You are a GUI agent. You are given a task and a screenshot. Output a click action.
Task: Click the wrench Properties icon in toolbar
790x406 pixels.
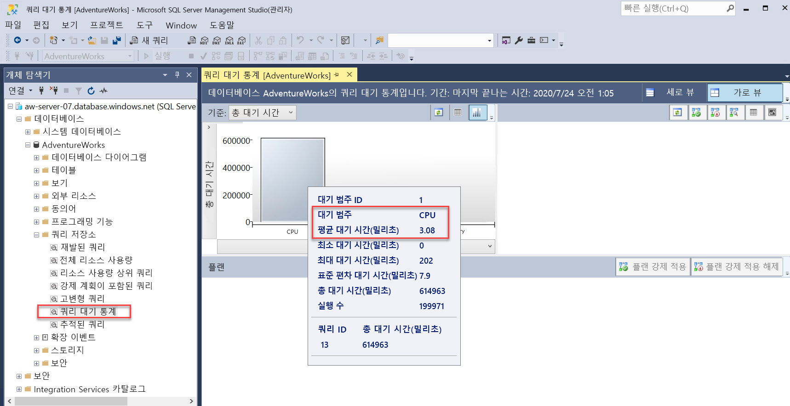(519, 40)
